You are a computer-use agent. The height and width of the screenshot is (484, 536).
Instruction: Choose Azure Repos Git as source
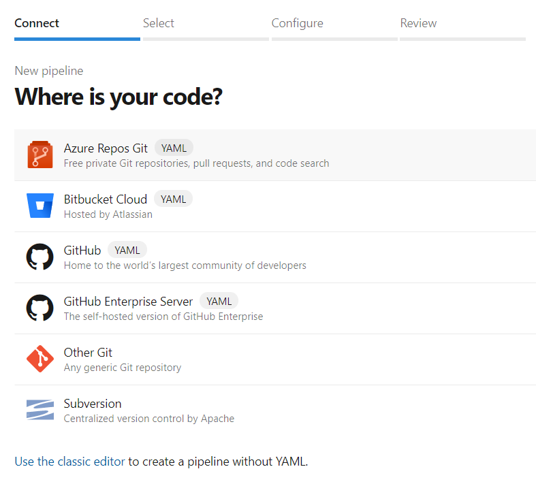106,148
